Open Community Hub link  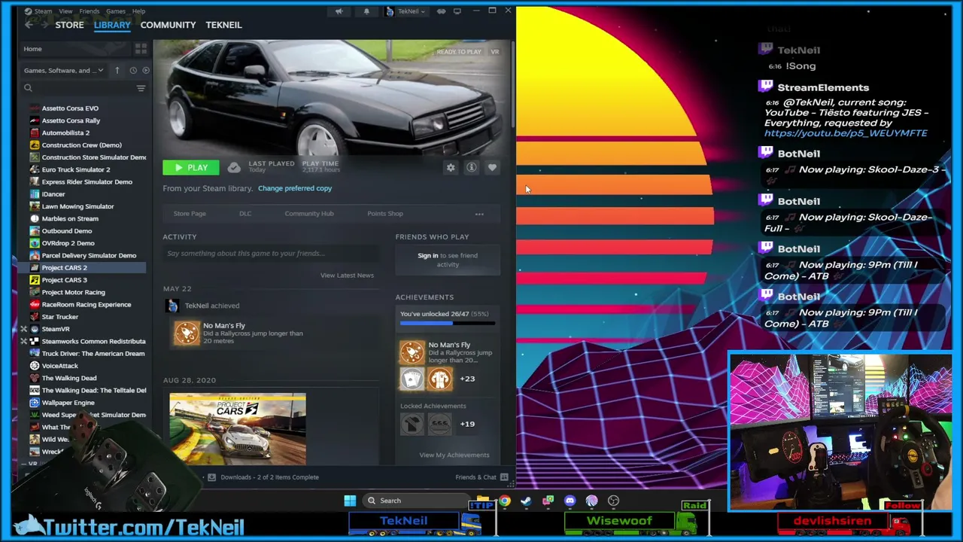[x=309, y=214]
